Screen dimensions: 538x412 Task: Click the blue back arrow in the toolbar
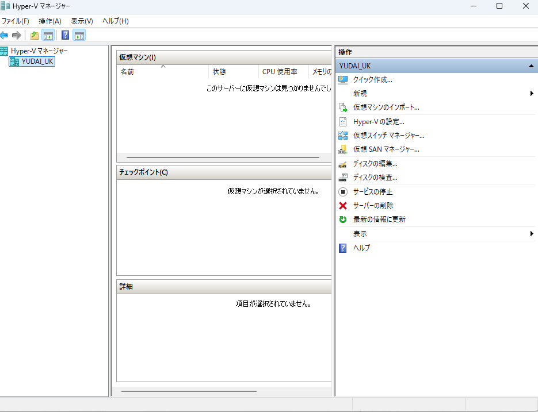(x=5, y=34)
